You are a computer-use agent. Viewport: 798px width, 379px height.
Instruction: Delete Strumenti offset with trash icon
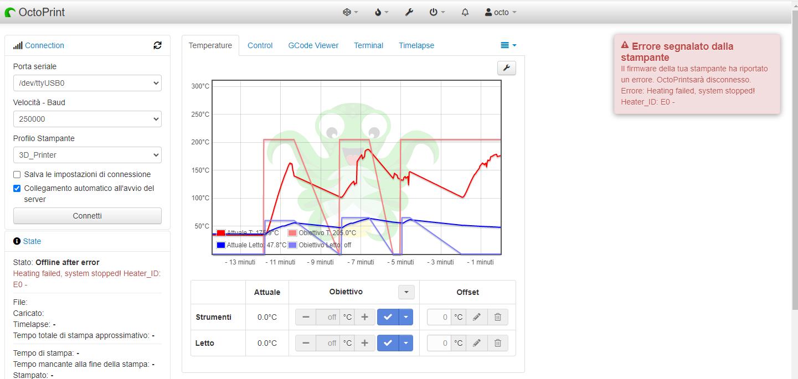pos(497,317)
